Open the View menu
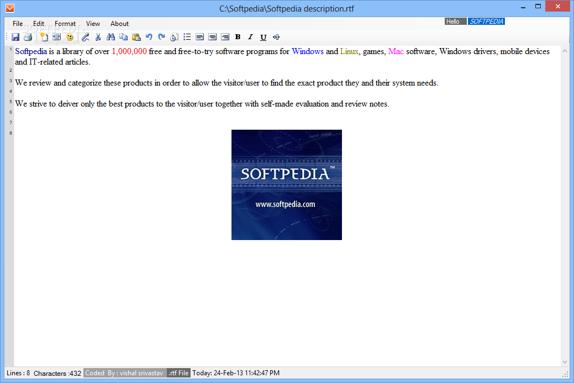Screen dimensions: 574x383 coord(93,24)
